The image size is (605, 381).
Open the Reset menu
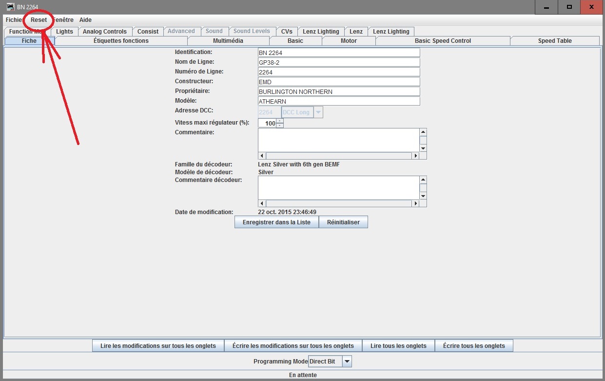39,20
